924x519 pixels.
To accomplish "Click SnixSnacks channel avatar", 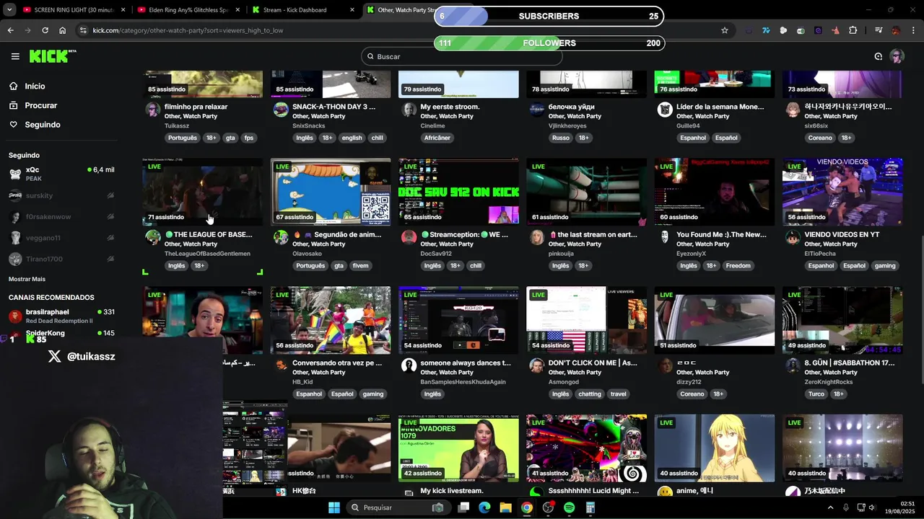I will pyautogui.click(x=281, y=110).
